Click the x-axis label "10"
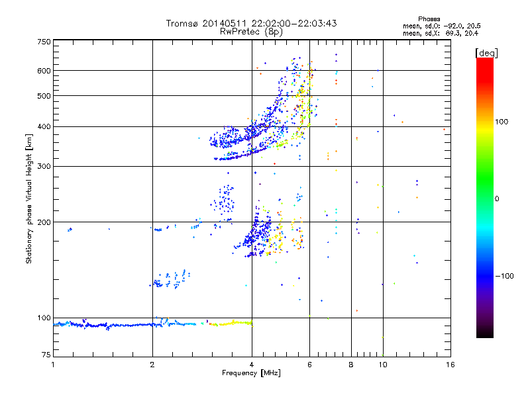The image size is (530, 397). pos(383,365)
